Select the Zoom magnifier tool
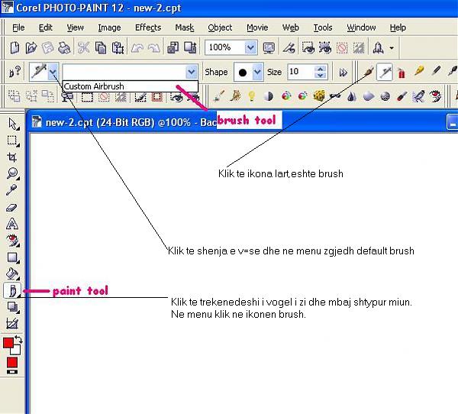The height and width of the screenshot is (414, 458). (x=12, y=173)
